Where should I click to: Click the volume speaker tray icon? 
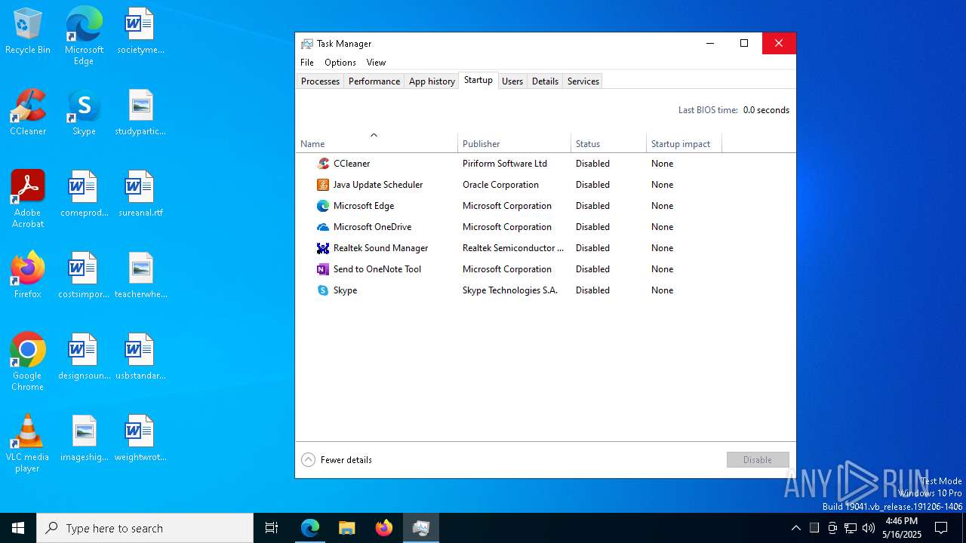[869, 528]
